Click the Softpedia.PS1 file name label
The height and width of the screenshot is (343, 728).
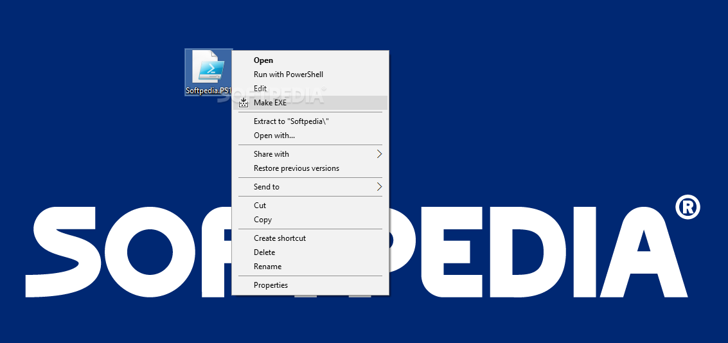pyautogui.click(x=208, y=91)
